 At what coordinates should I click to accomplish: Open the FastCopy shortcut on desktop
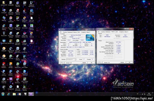[x=18, y=4]
